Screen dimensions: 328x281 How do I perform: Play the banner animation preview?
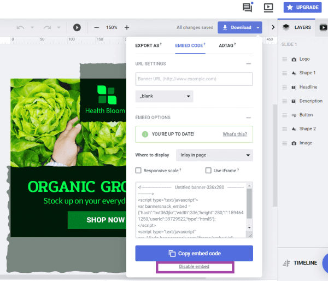77,27
